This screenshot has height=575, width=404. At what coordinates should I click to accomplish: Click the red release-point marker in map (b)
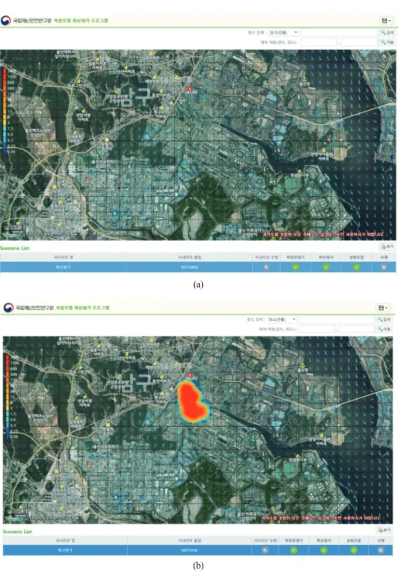[x=190, y=375]
